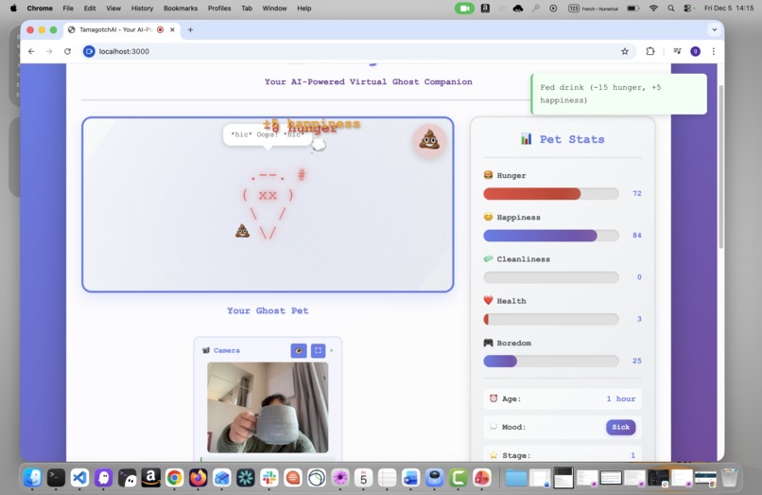Open Amazon app in the dock
This screenshot has width=762, height=495.
pos(150,477)
